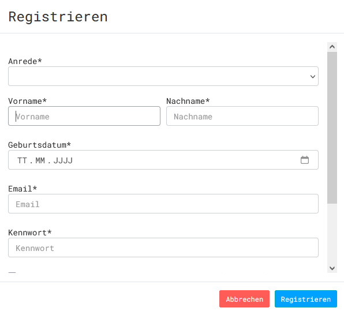Click the Anrede* field label
Image resolution: width=344 pixels, height=315 pixels.
point(25,61)
